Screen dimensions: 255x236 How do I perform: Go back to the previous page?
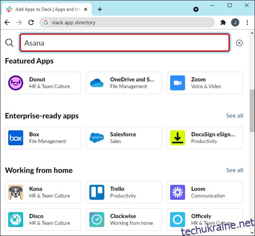tap(7, 22)
